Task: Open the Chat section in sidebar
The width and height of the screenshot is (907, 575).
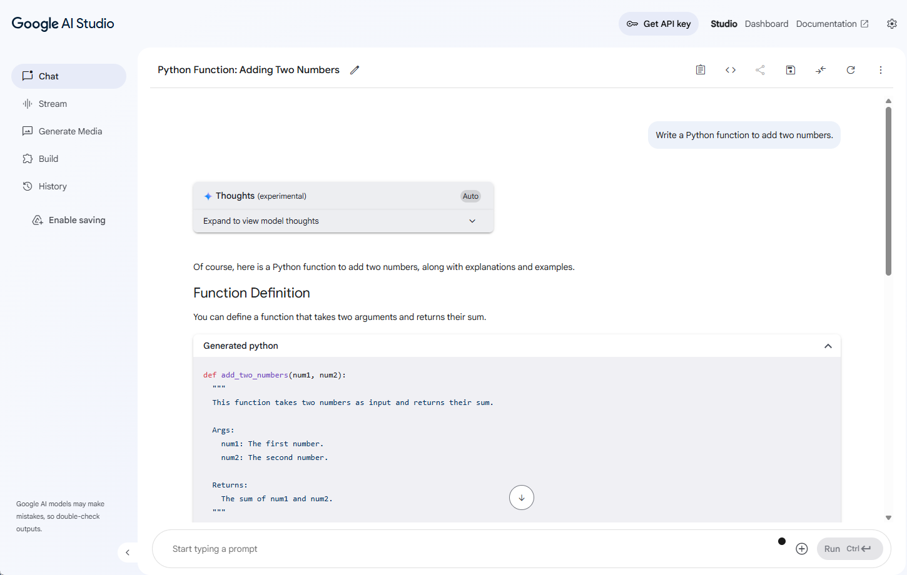Action: pyautogui.click(x=69, y=76)
